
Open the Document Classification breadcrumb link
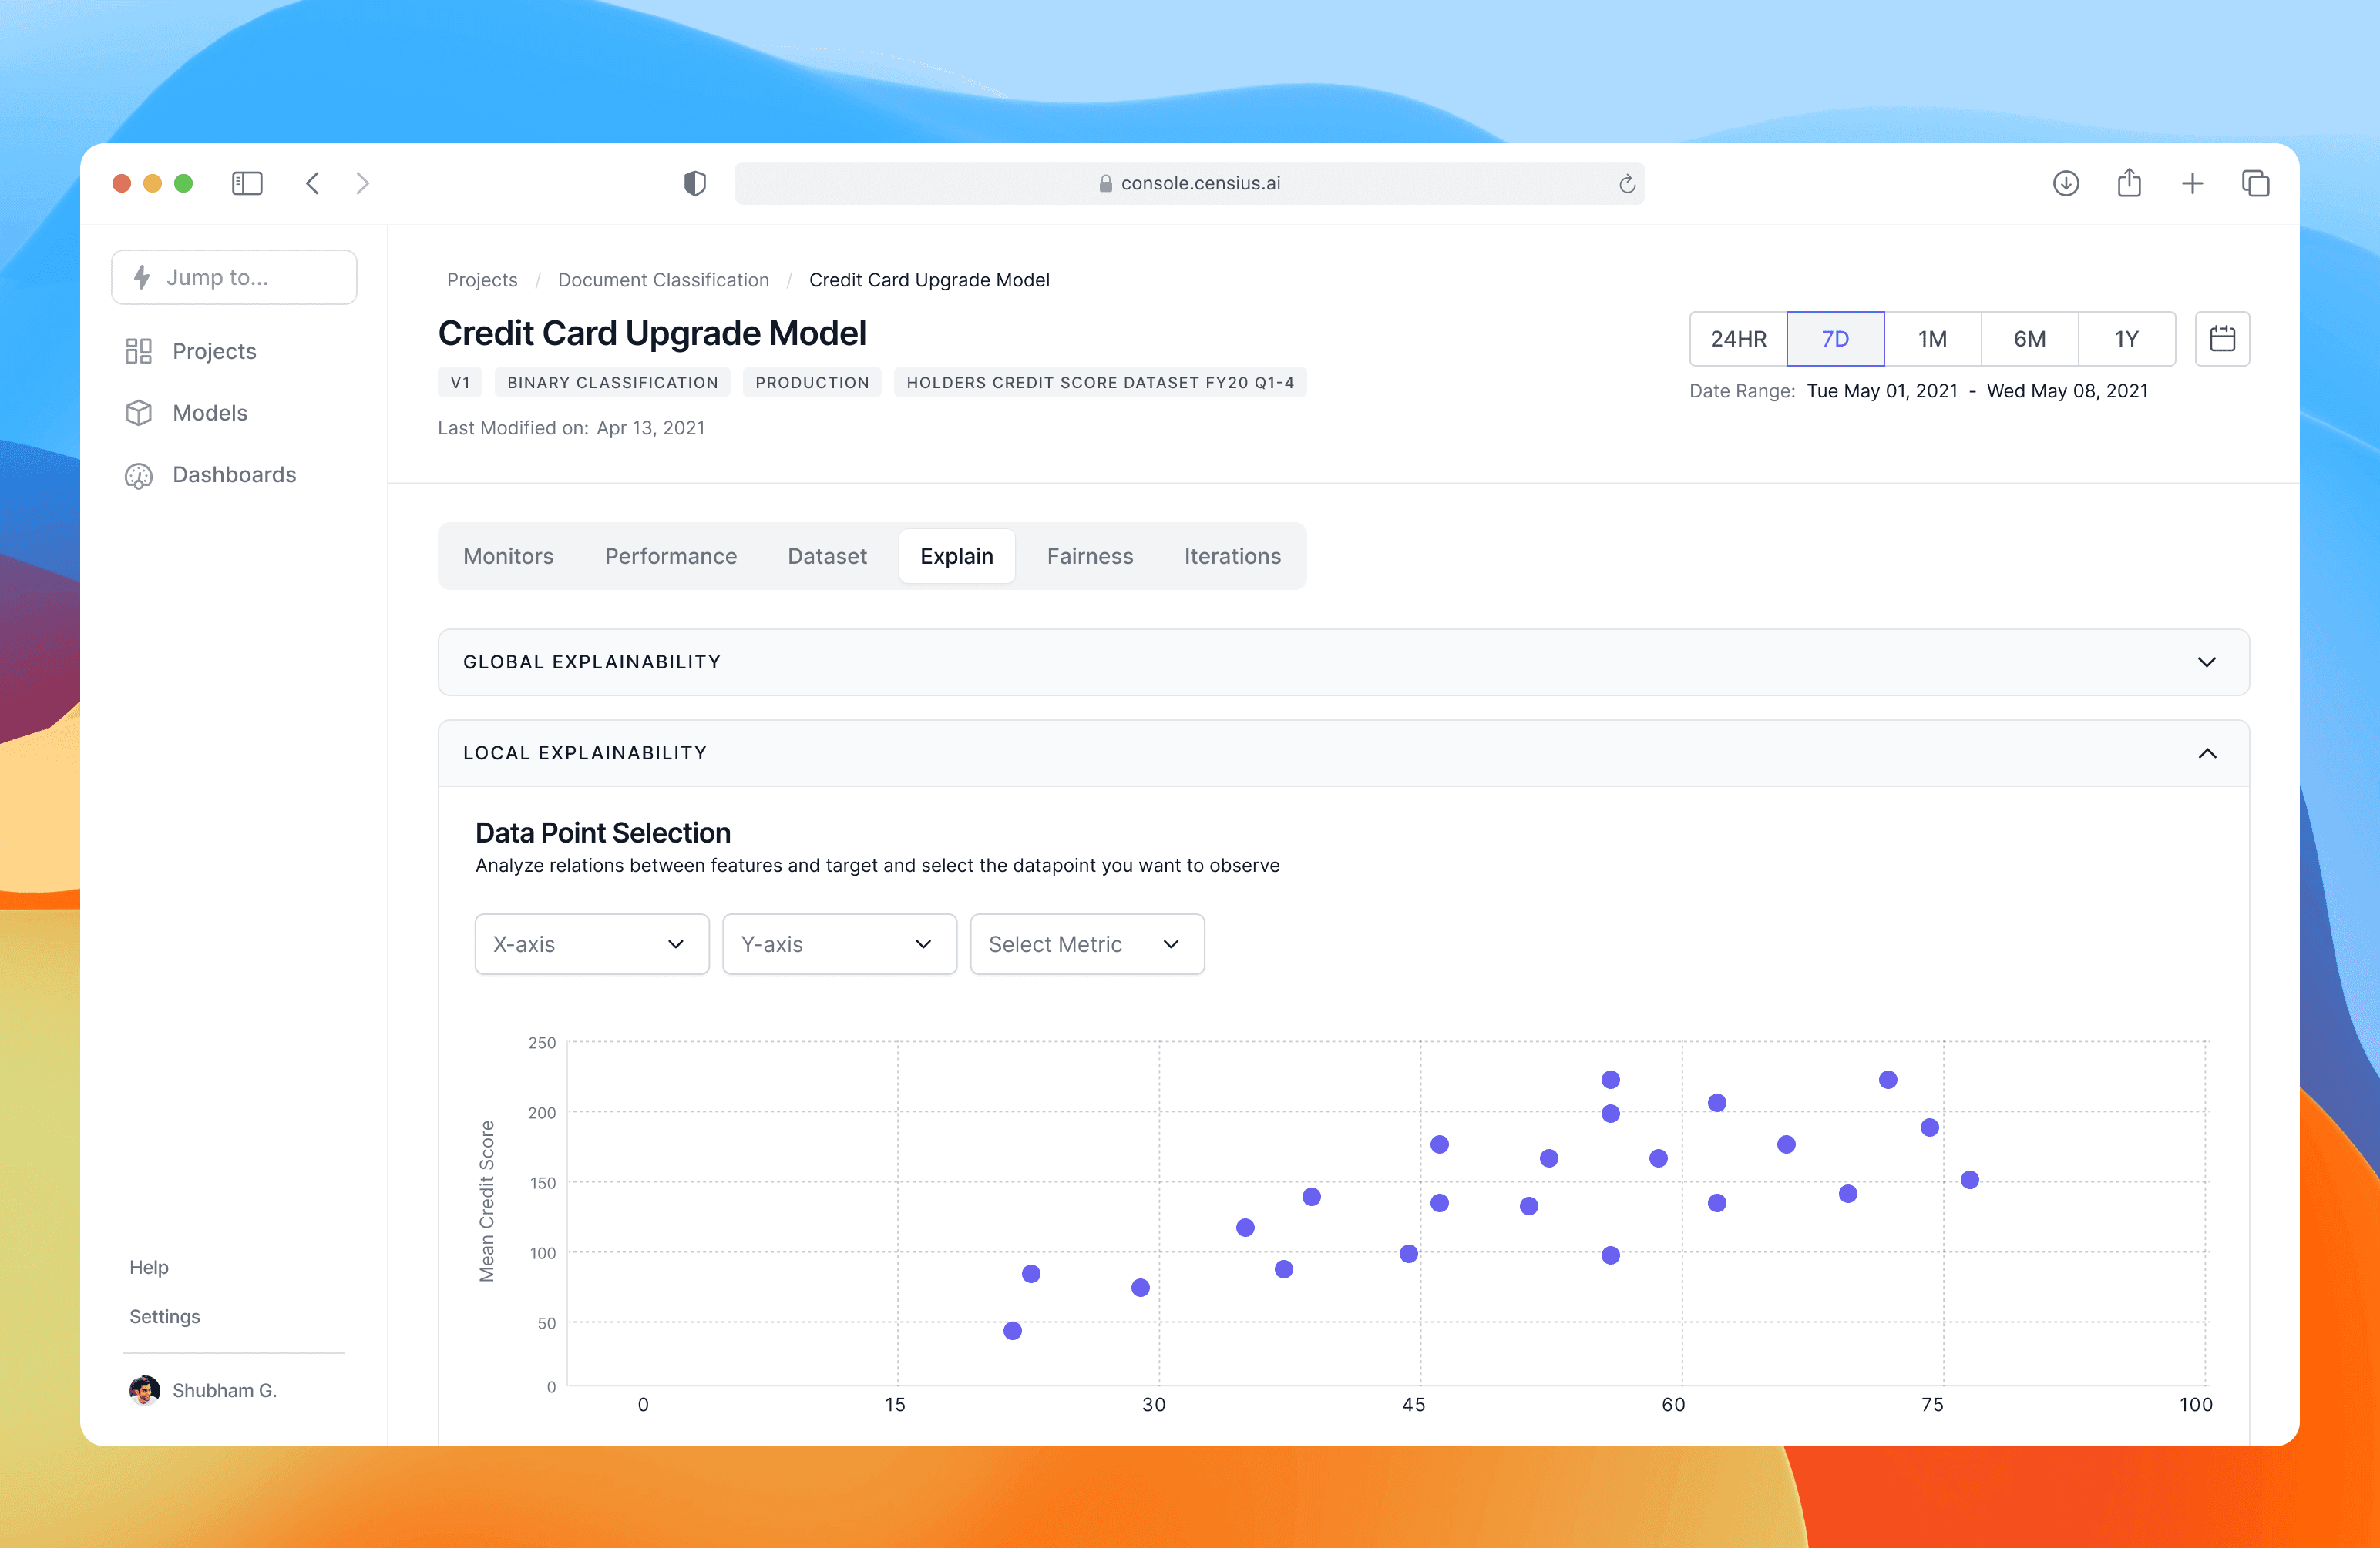[x=663, y=280]
